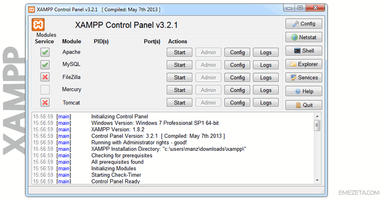383x200 pixels.
Task: Start the Apache module
Action: click(x=180, y=53)
